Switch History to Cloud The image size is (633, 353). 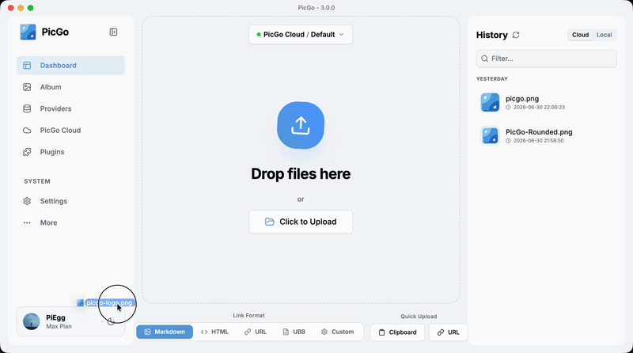[x=580, y=35]
